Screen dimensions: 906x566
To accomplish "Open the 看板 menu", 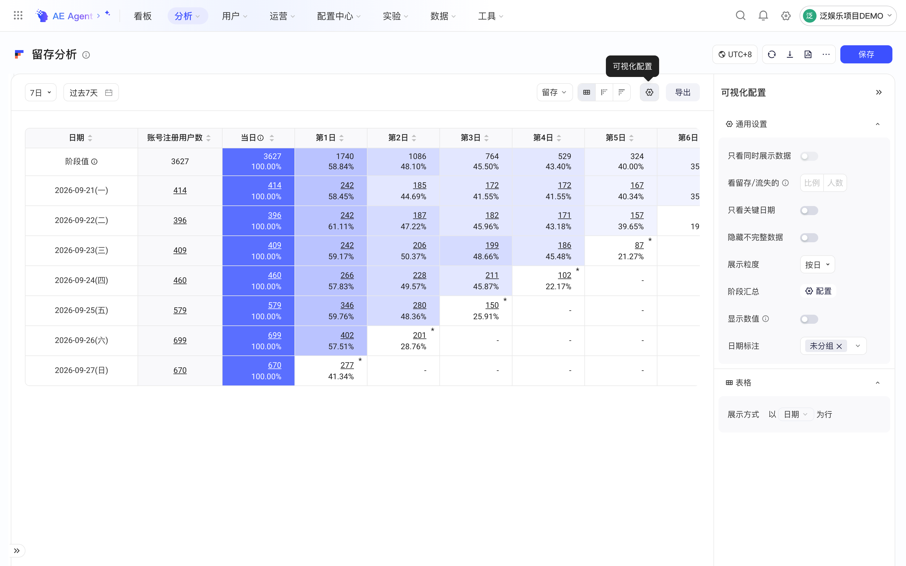I will coord(143,16).
